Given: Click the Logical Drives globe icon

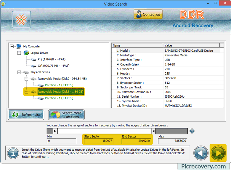Looking at the screenshot, I should coord(26,53).
